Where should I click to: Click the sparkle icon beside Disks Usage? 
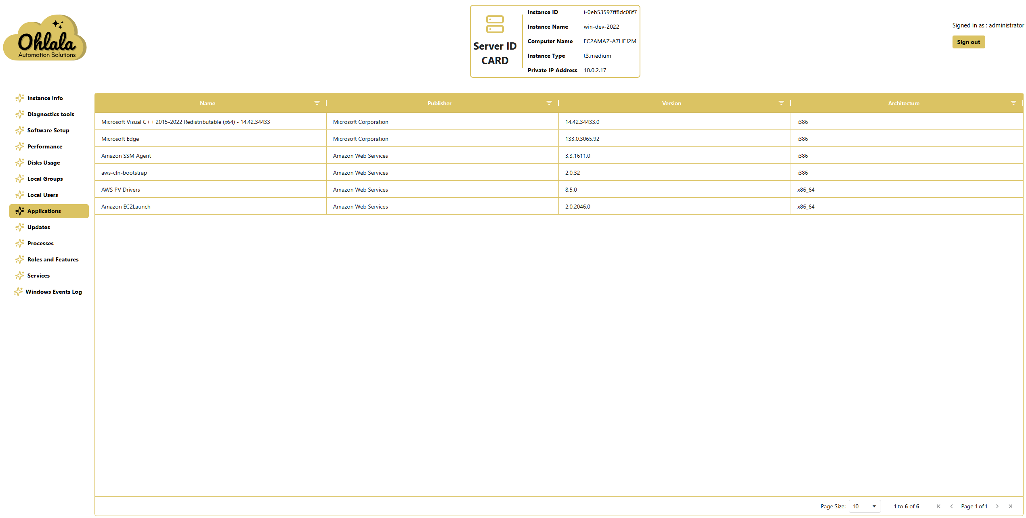click(x=20, y=163)
